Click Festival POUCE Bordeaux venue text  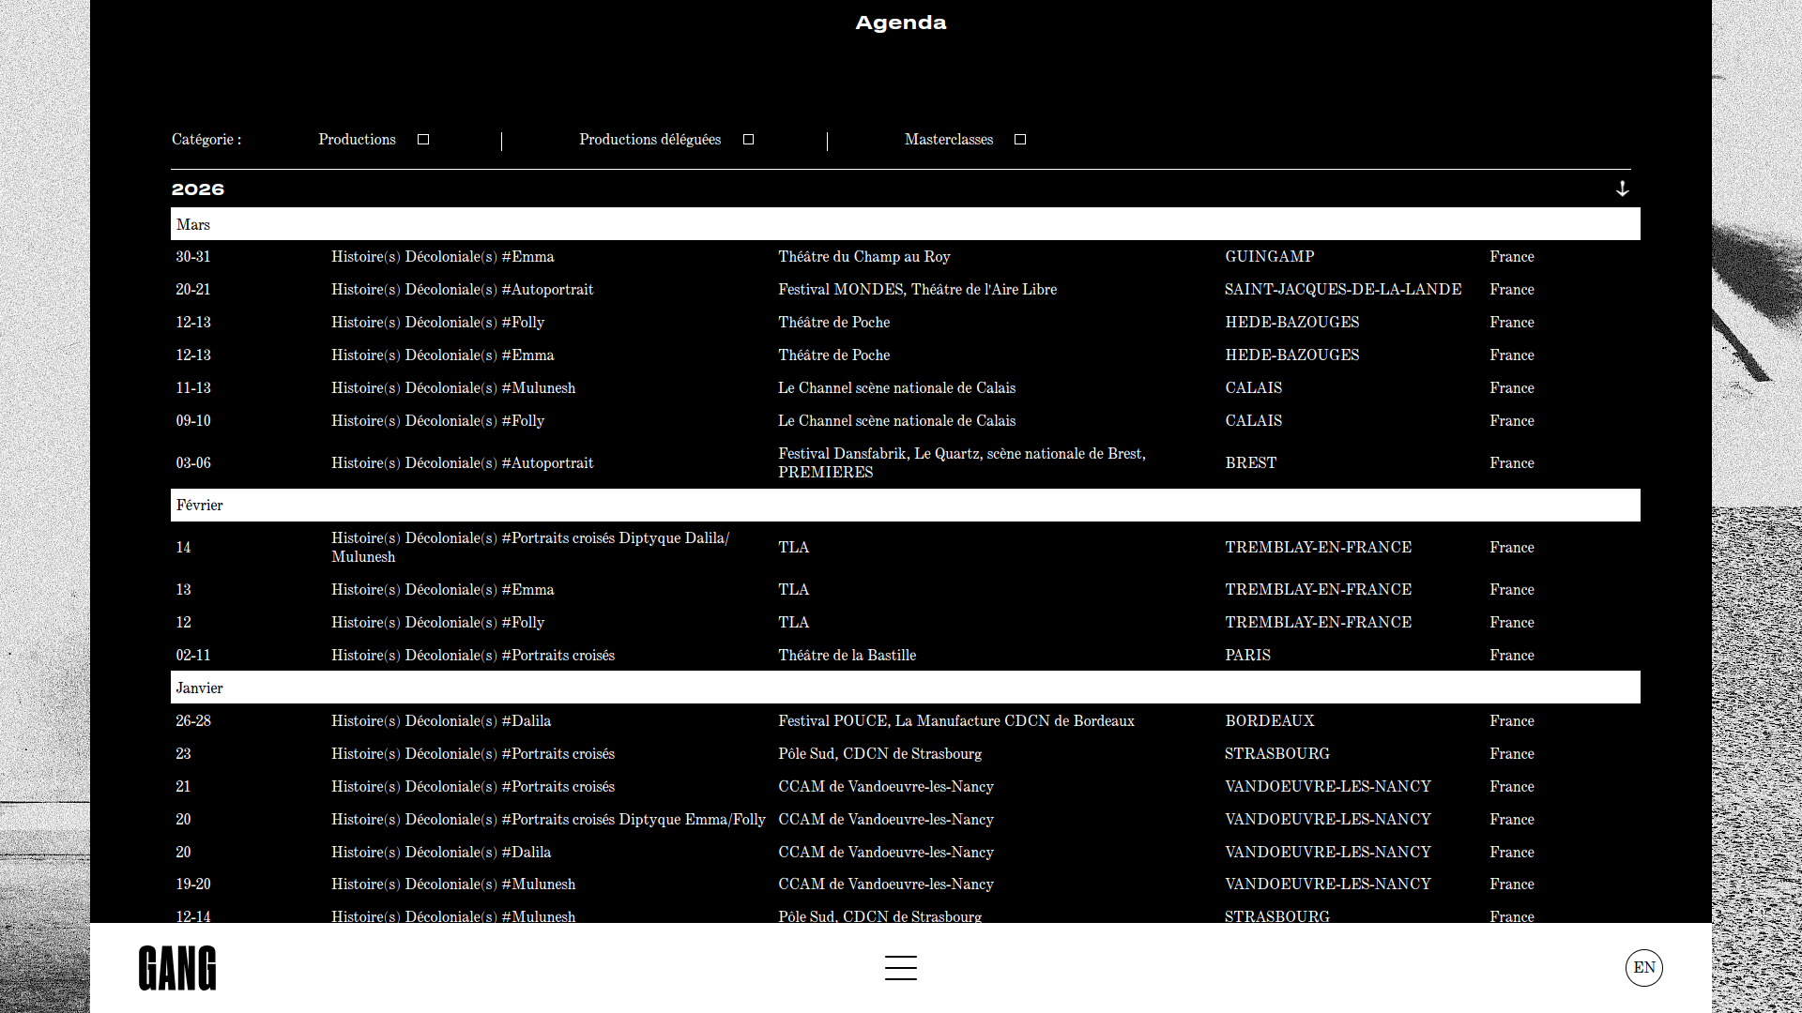955,721
